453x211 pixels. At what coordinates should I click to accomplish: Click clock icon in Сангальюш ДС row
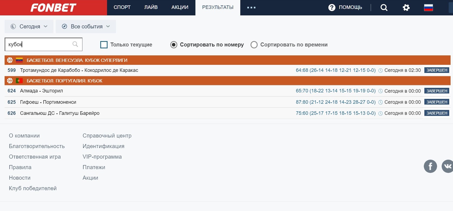tap(381, 113)
